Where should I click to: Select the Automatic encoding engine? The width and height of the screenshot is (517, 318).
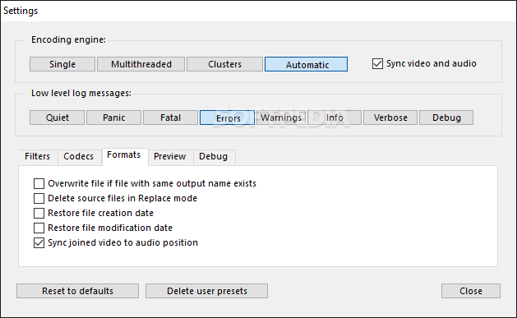click(306, 64)
